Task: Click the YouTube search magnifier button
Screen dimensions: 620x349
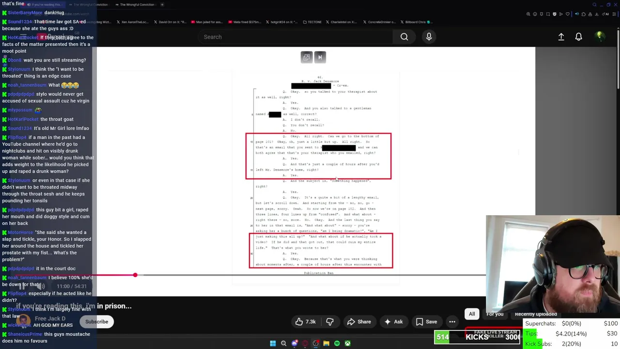Action: (404, 37)
